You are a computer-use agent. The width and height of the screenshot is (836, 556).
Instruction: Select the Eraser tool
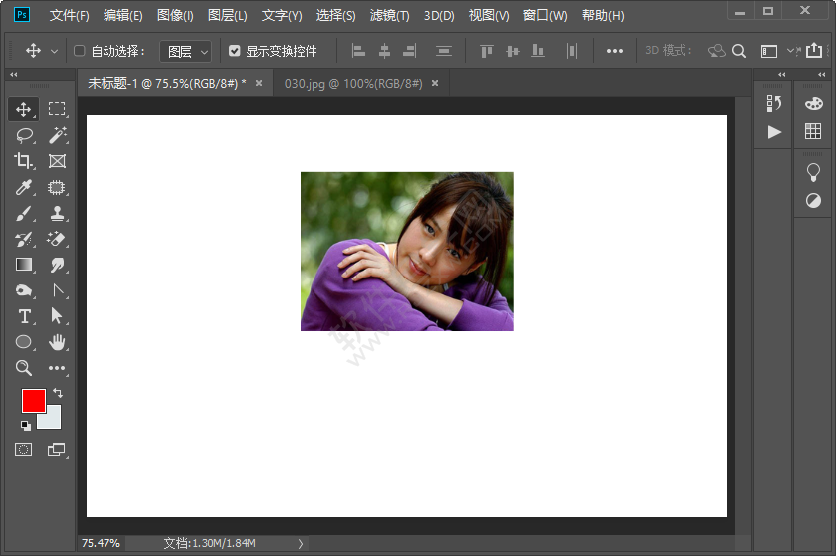pos(57,239)
